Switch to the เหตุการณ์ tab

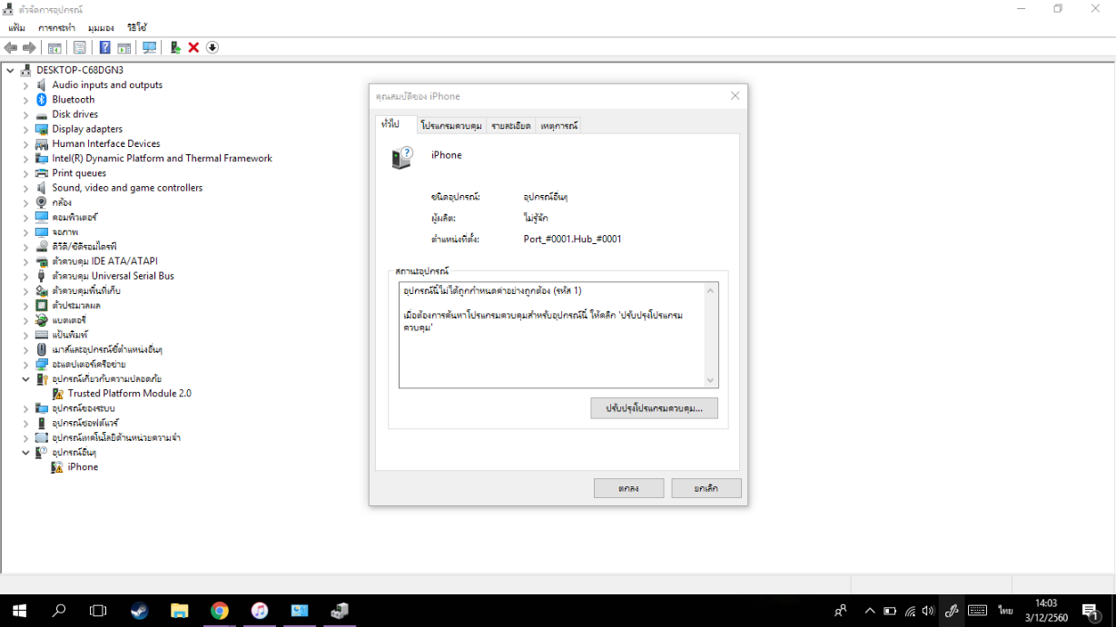click(x=559, y=125)
